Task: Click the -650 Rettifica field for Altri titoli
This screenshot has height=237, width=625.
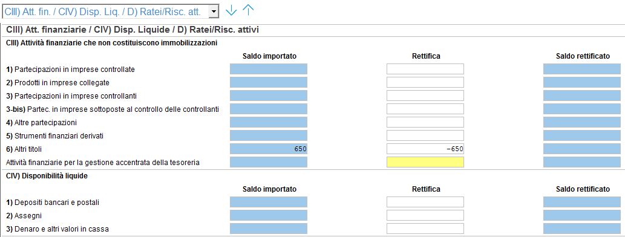Action: pos(425,149)
